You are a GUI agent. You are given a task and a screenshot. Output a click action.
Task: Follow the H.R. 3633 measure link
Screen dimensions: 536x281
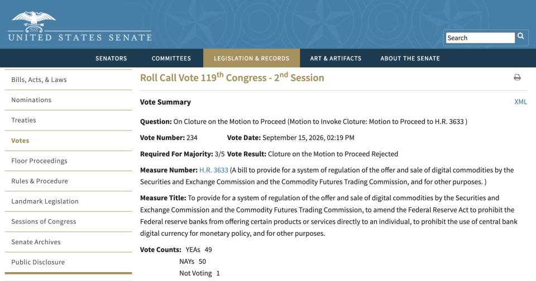click(x=214, y=170)
